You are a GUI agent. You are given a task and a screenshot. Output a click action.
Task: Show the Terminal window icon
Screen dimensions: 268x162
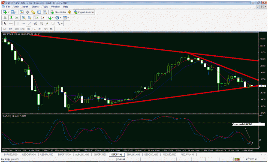39,12
